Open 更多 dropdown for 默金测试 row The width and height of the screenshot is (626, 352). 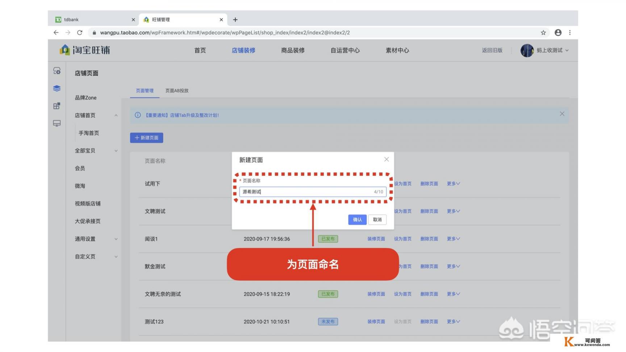click(453, 266)
